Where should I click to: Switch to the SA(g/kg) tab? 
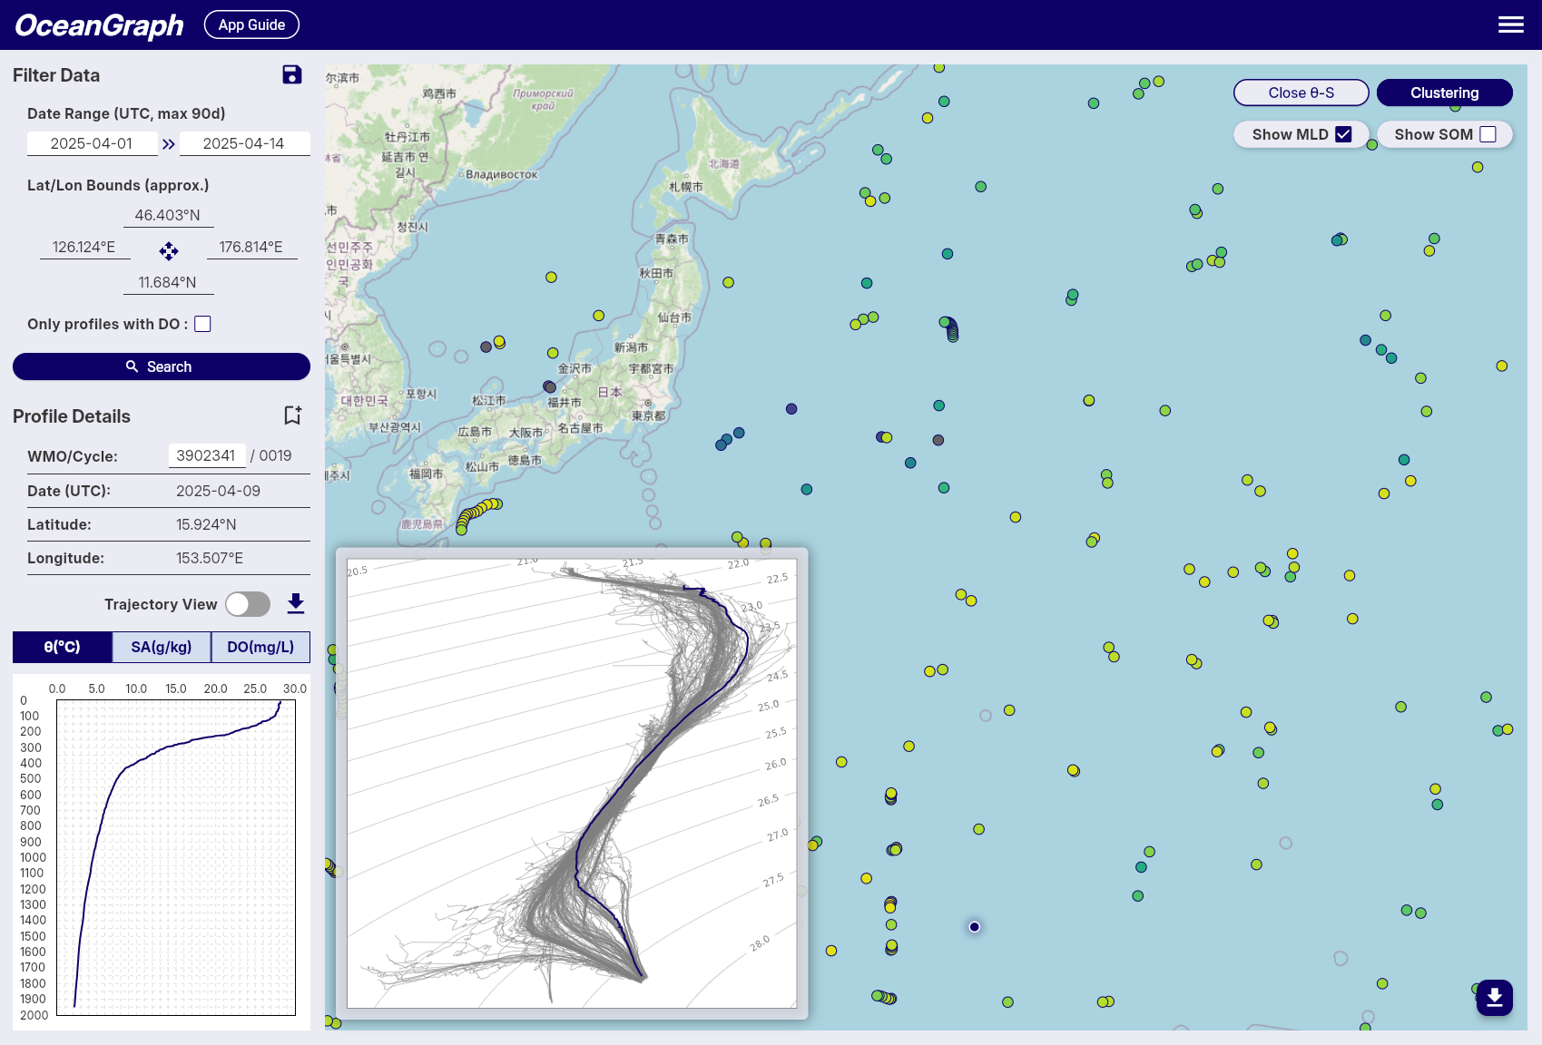(x=161, y=647)
